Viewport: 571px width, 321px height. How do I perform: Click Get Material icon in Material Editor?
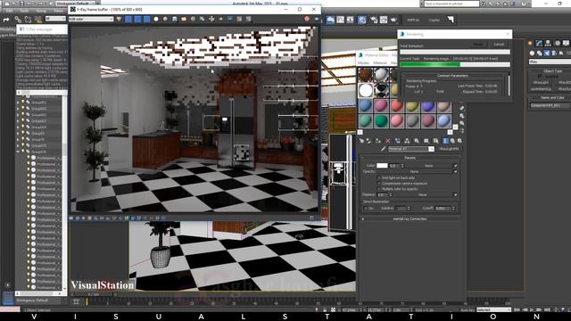click(361, 141)
